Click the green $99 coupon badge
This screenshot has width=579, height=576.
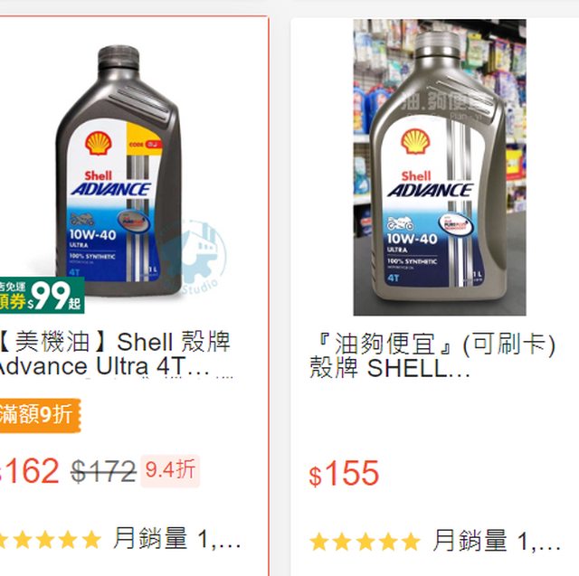coord(42,295)
